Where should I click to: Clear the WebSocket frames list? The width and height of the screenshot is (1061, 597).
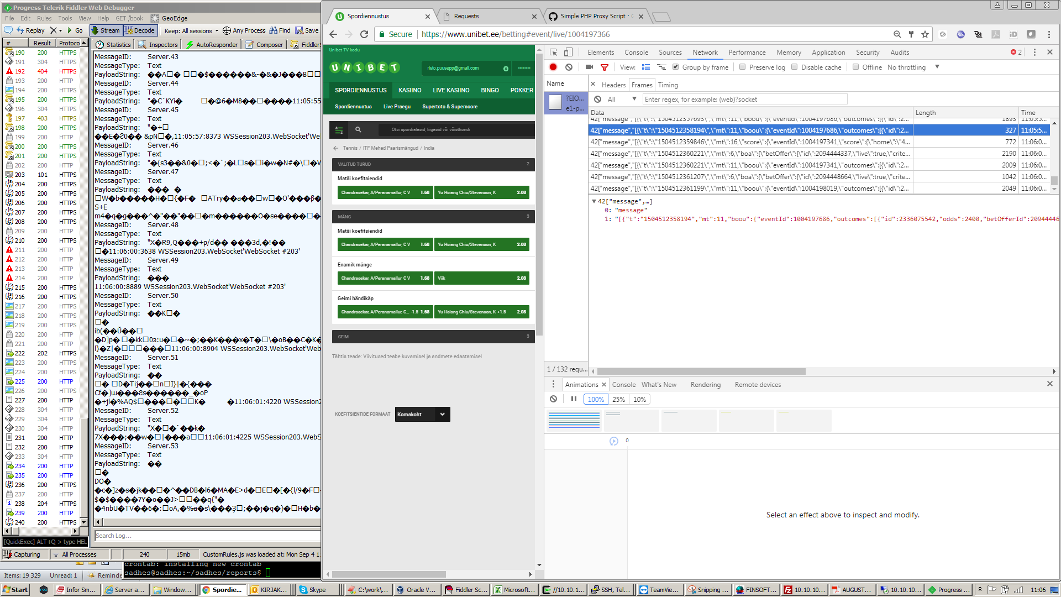coord(597,99)
